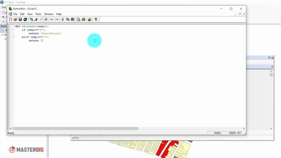The height and width of the screenshot is (158, 281).
Task: Run the script with the running-man icon
Action: [36, 19]
